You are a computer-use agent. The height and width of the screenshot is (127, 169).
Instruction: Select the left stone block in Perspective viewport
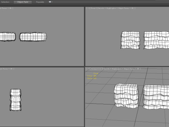[x=126, y=96]
